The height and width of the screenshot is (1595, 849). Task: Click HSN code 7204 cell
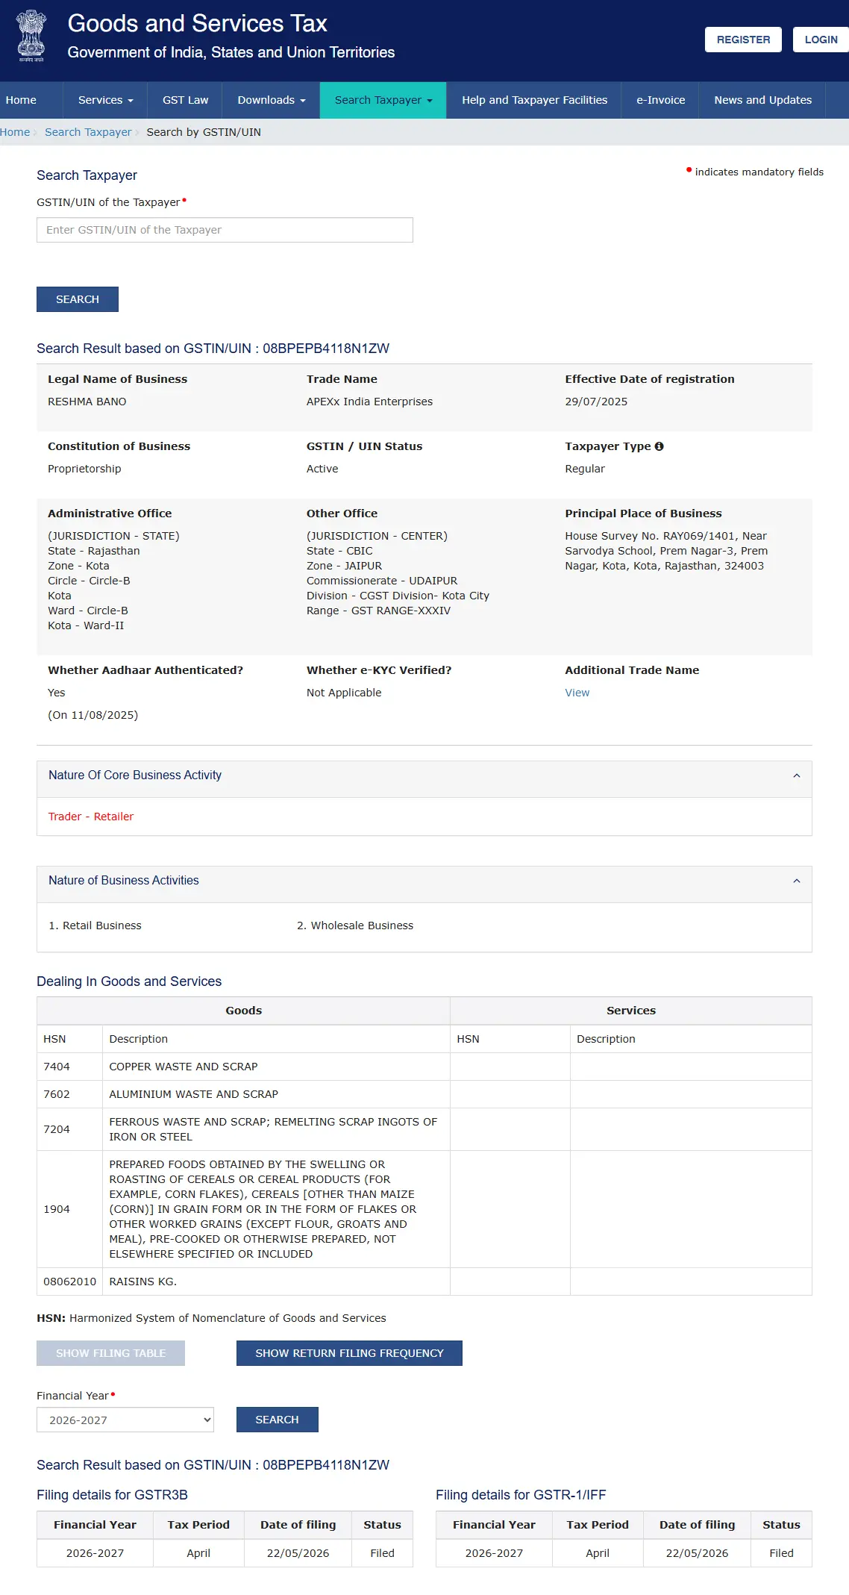[x=69, y=1129]
